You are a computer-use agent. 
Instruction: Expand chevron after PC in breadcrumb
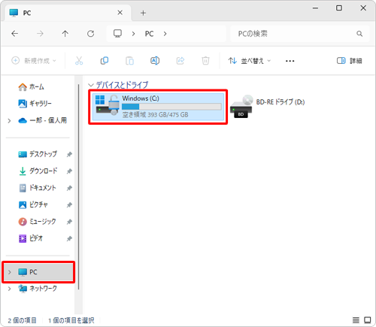tap(165, 34)
